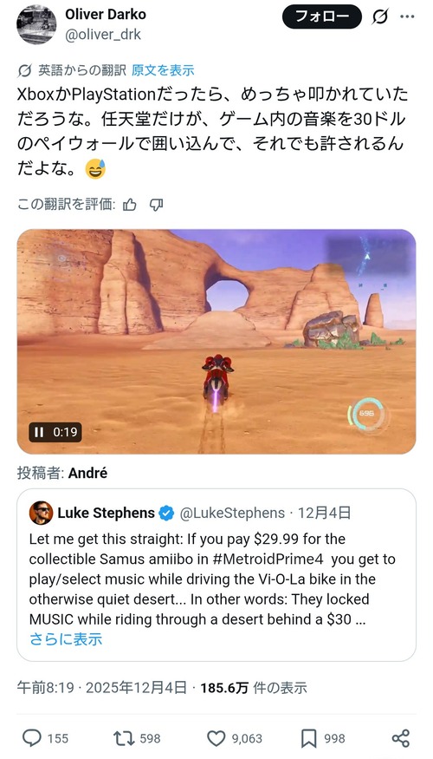Screen dimensions: 433x759
Task: Click the Grok icon beside follow button
Action: pos(380,17)
